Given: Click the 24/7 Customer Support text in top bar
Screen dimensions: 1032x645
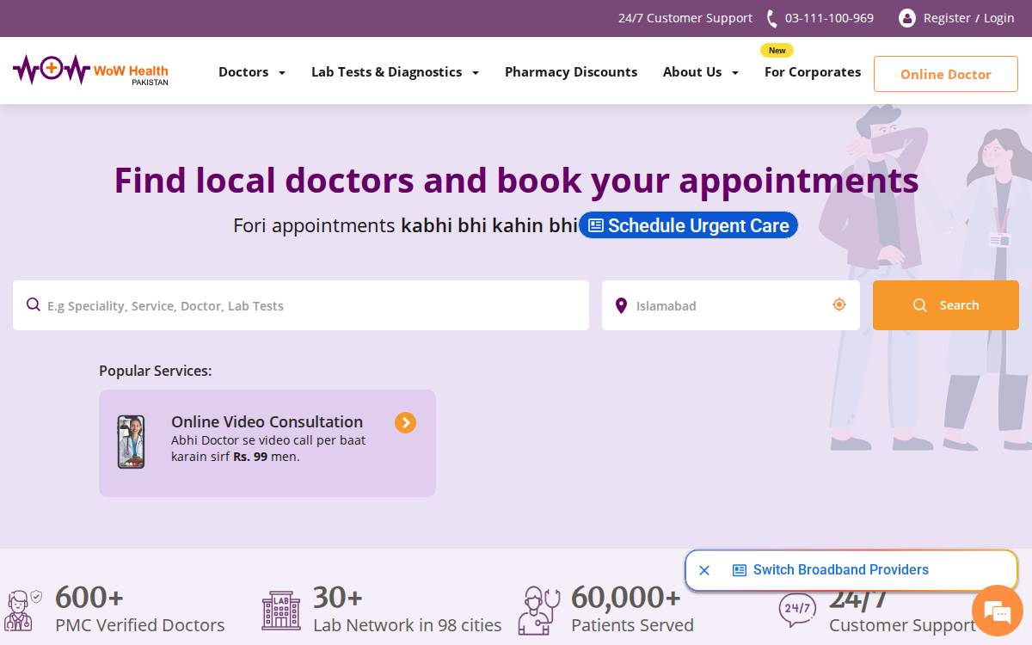Looking at the screenshot, I should pos(685,18).
